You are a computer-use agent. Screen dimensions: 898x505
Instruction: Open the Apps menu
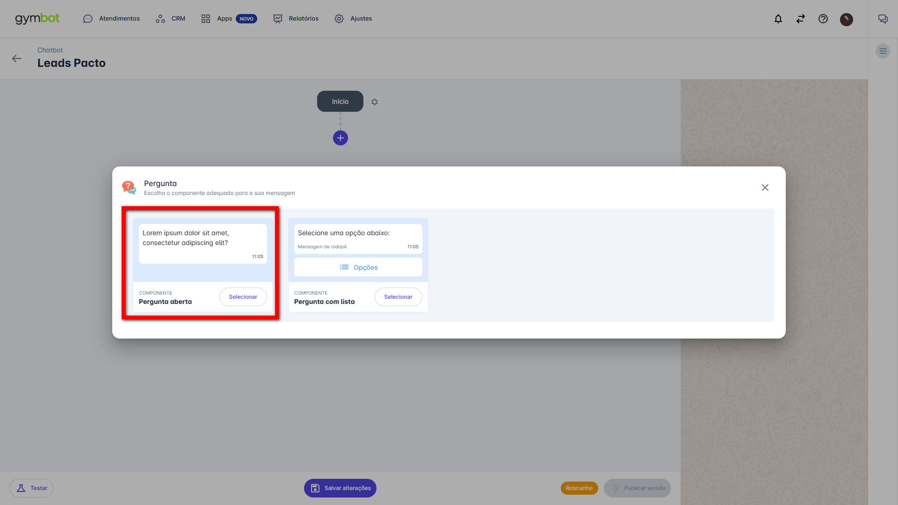coord(229,19)
